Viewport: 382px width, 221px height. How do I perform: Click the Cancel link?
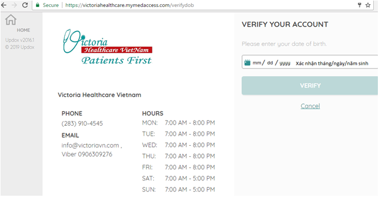310,106
